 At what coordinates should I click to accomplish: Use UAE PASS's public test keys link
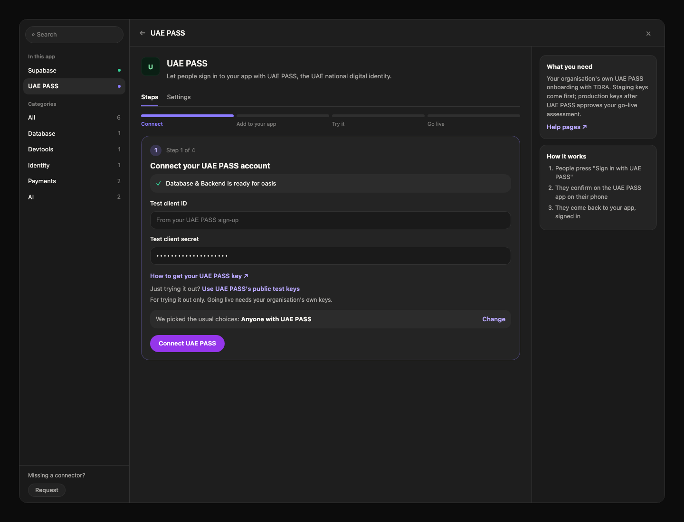point(251,289)
